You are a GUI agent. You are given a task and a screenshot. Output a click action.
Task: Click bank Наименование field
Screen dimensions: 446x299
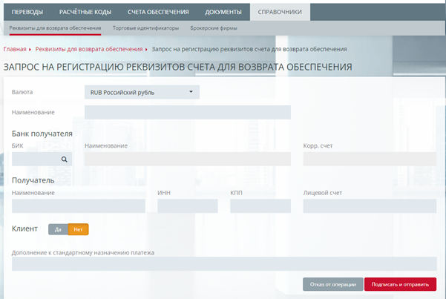coord(188,159)
